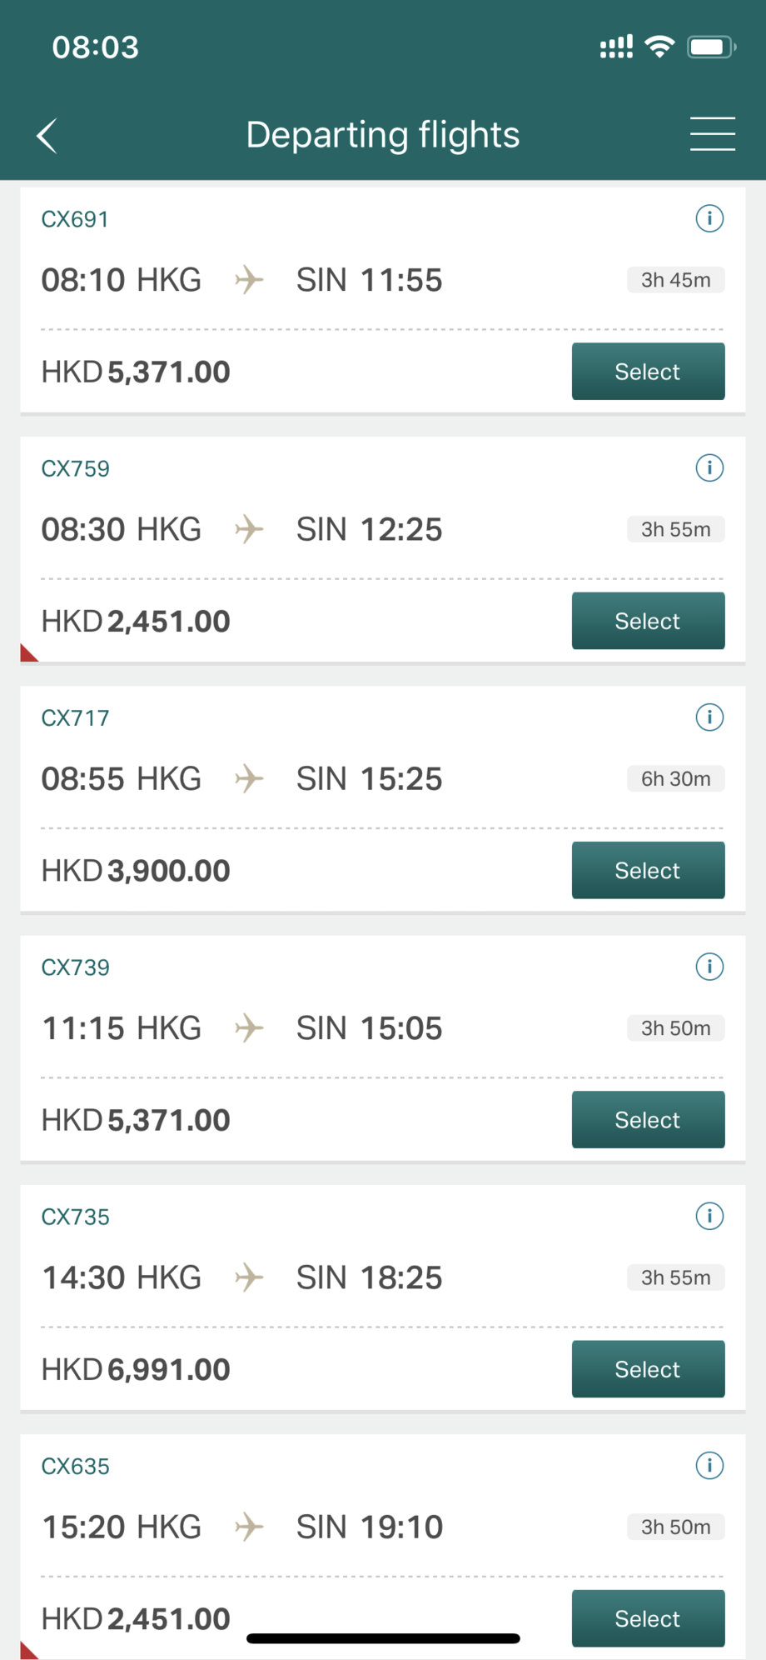Show info for flight CX635

pyautogui.click(x=709, y=1466)
